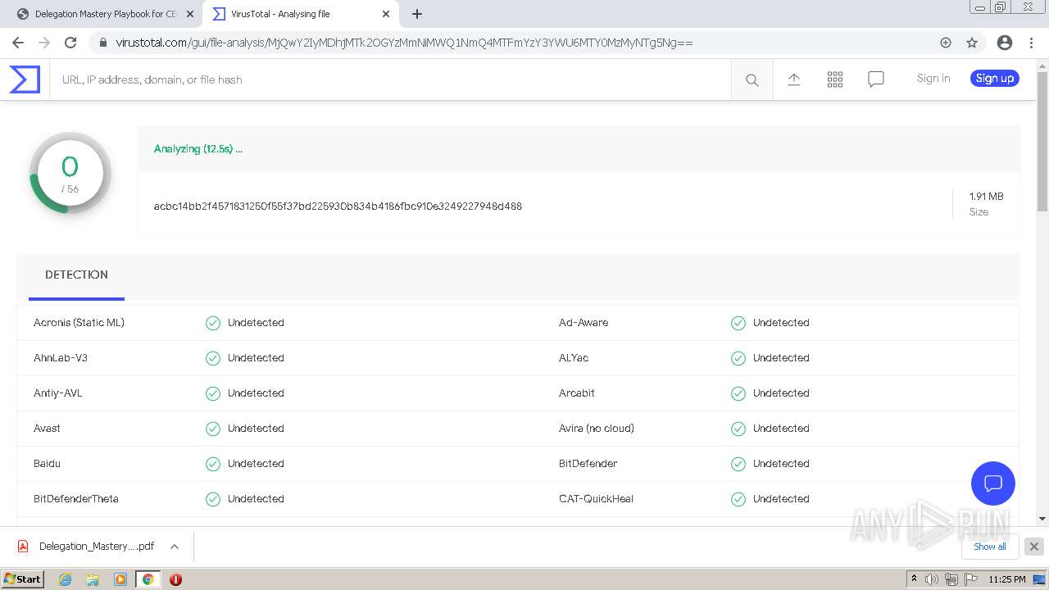Viewport: 1049px width, 590px height.
Task: Open the apps grid icon
Action: pyautogui.click(x=835, y=79)
